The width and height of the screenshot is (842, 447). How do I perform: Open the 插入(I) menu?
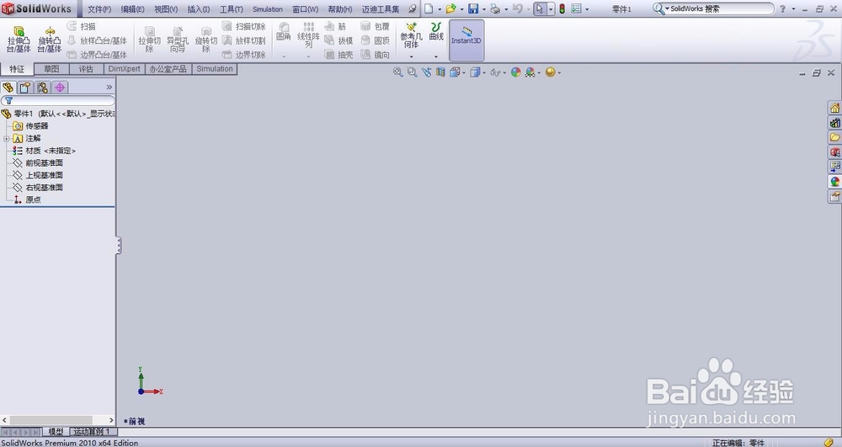199,9
